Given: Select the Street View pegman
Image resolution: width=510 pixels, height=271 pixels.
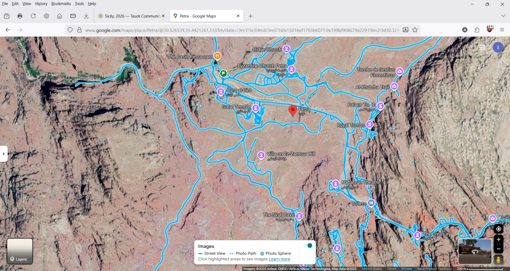Looking at the screenshot, I should pyautogui.click(x=498, y=260).
